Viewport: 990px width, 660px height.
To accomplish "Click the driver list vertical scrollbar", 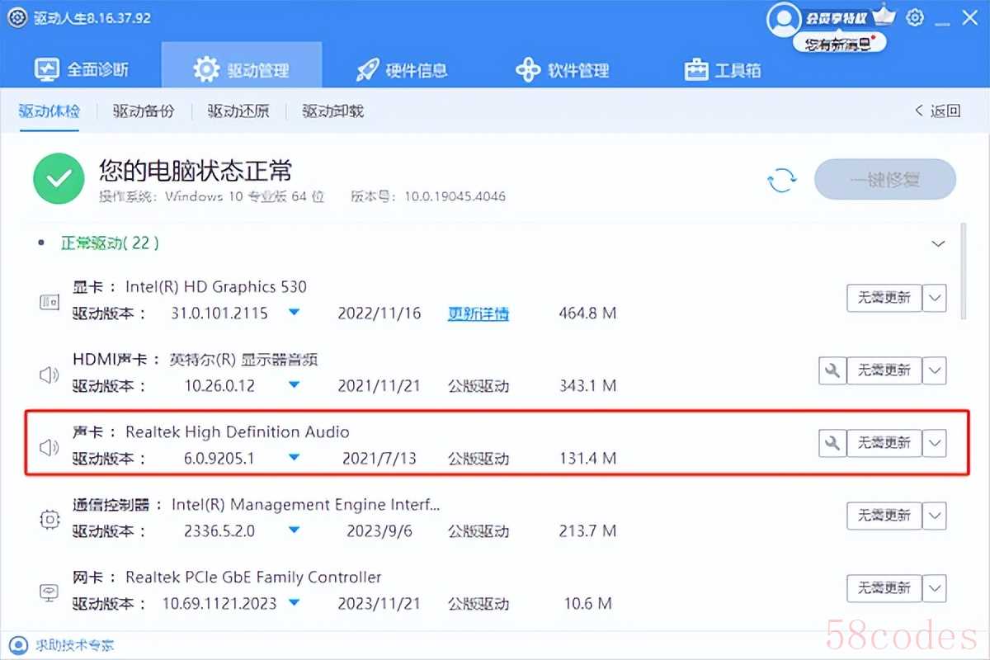I will coord(964,271).
